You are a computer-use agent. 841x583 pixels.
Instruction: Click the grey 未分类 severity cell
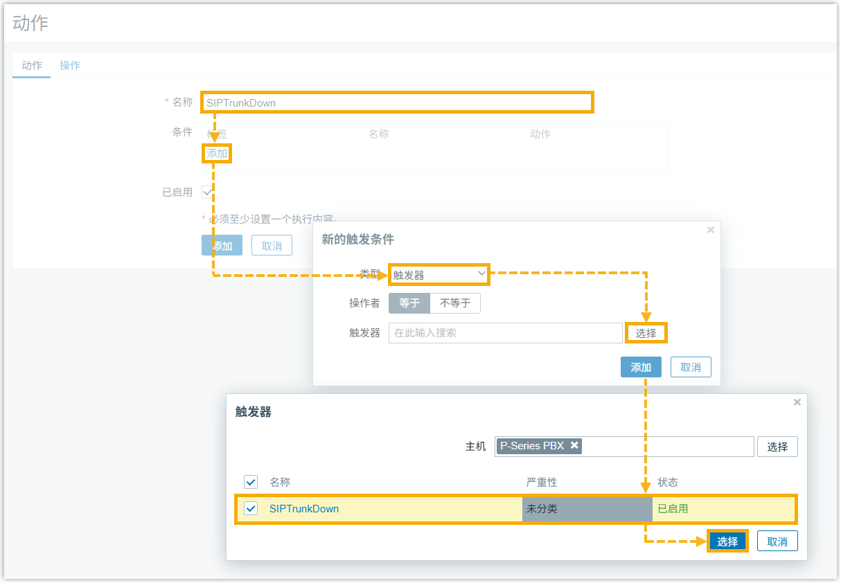pos(587,509)
